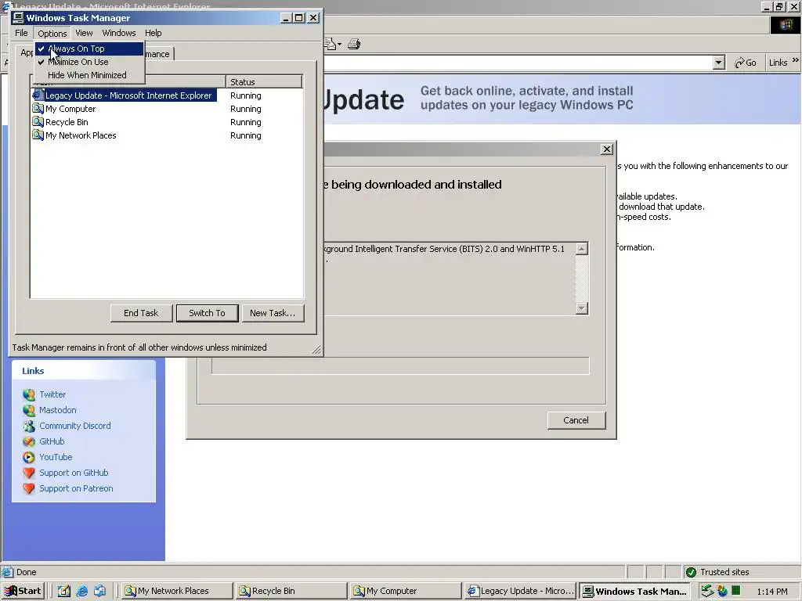Click the Outlook Express quick launch icon
802x601 pixels.
pyautogui.click(x=99, y=592)
